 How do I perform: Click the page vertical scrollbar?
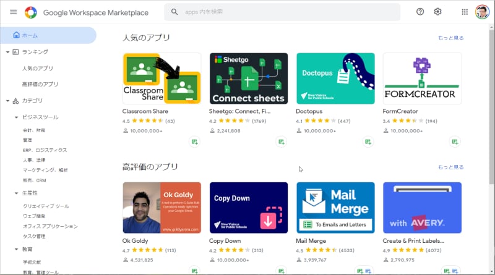pos(491,108)
